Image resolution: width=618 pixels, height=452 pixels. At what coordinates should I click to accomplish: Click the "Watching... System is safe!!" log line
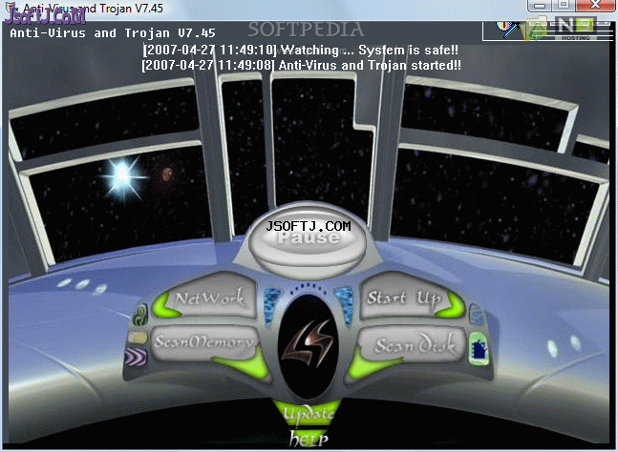[300, 50]
